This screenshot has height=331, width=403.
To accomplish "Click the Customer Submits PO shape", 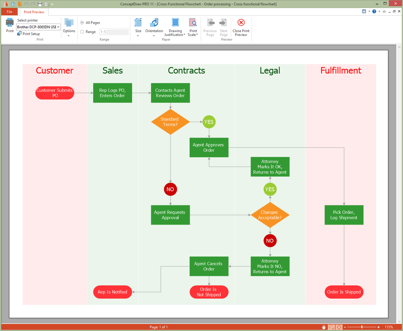I will coord(55,93).
